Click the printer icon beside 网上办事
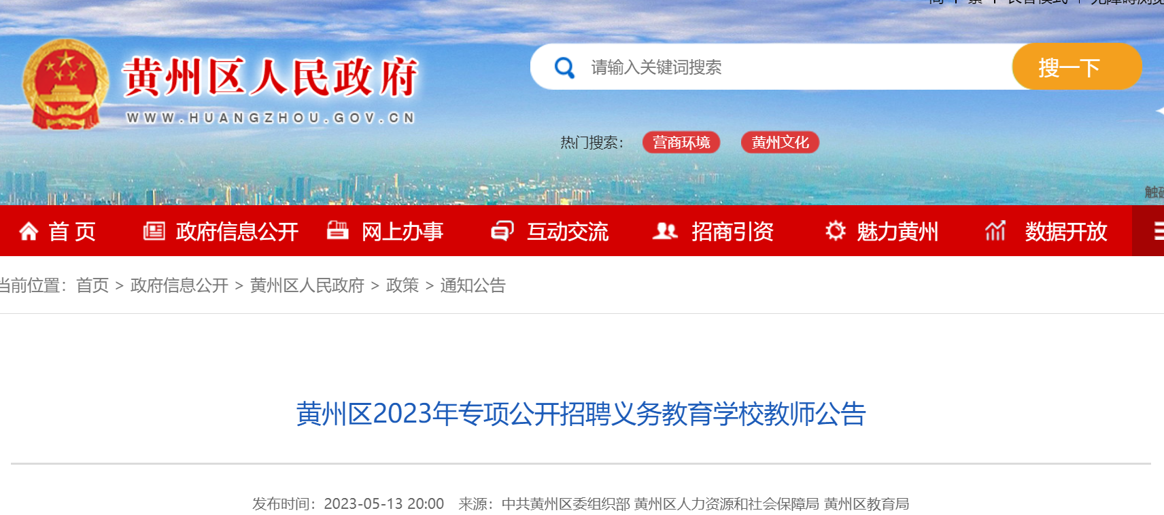Viewport: 1164px width, 515px height. pos(338,230)
